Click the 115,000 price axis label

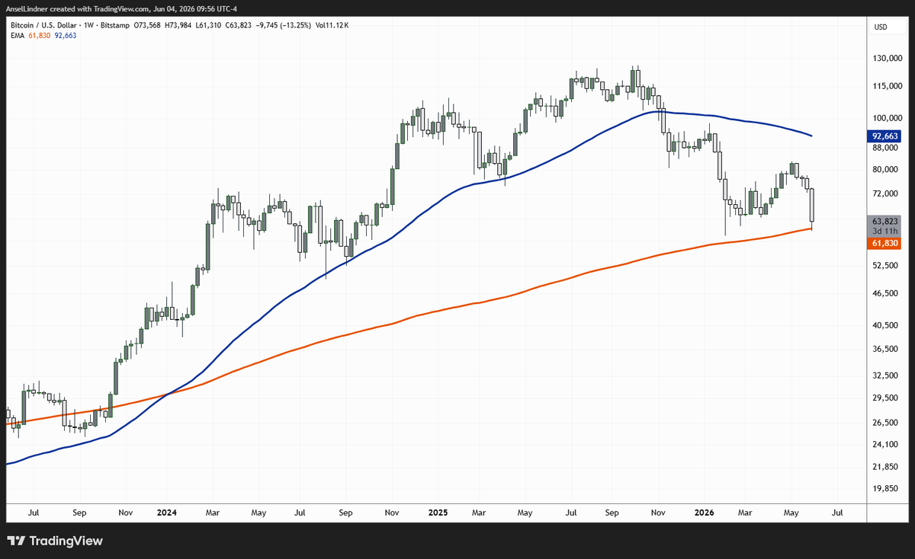coord(888,87)
